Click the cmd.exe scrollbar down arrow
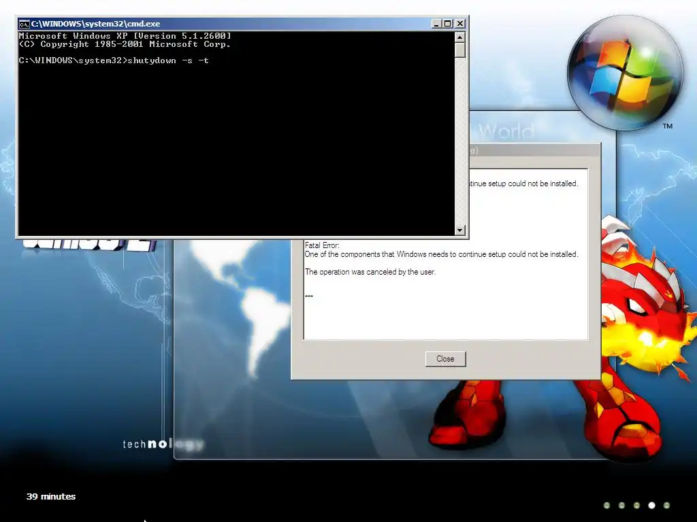Screen dimensions: 697x522 click(x=460, y=230)
